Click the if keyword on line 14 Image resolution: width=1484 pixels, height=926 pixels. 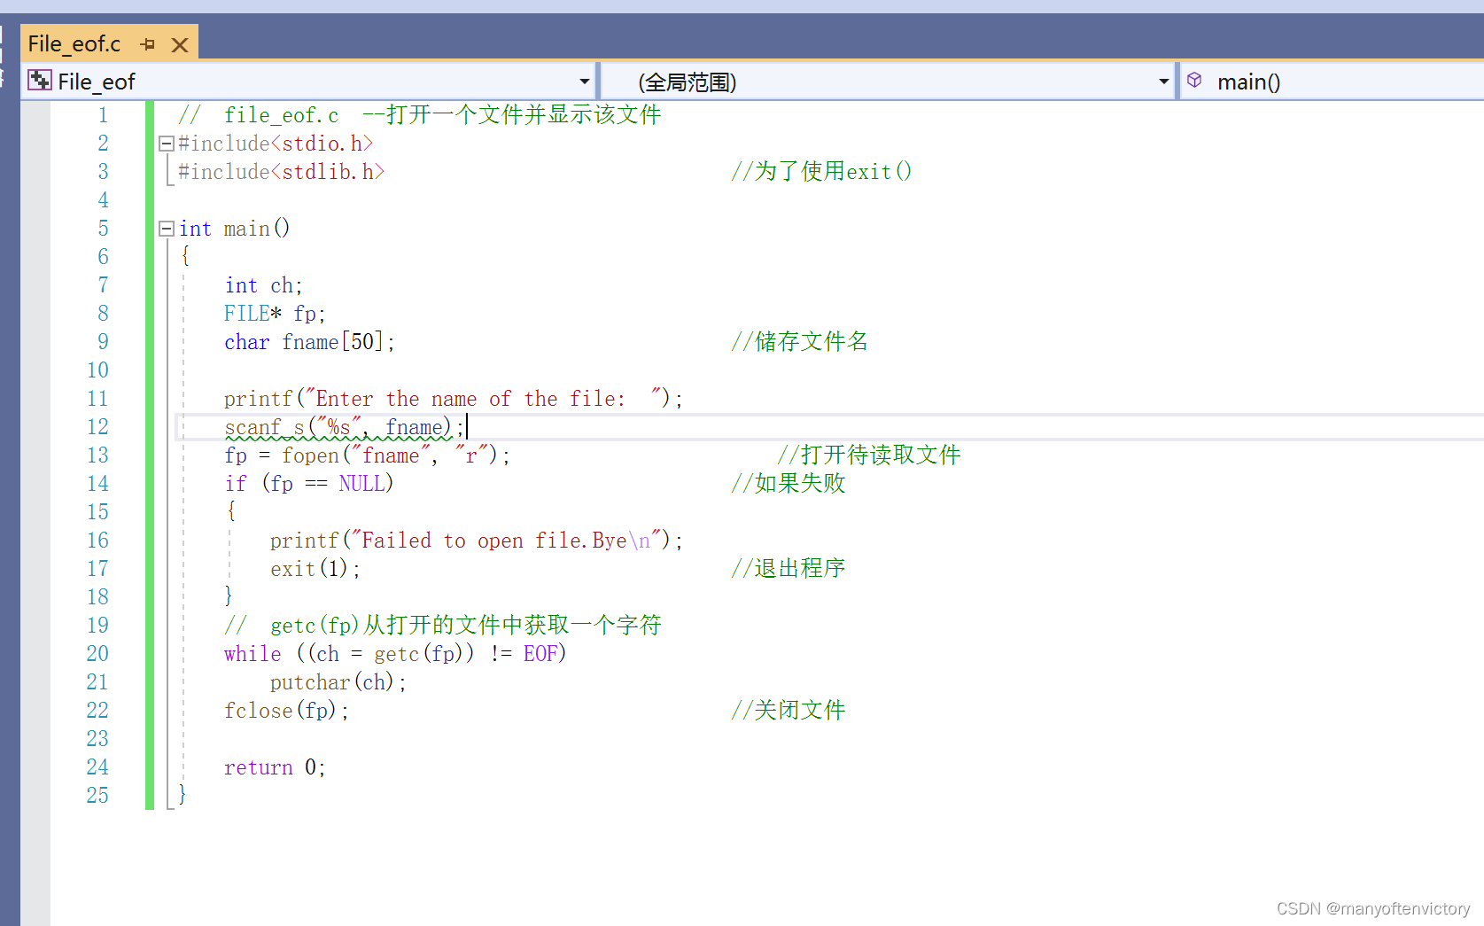coord(236,484)
